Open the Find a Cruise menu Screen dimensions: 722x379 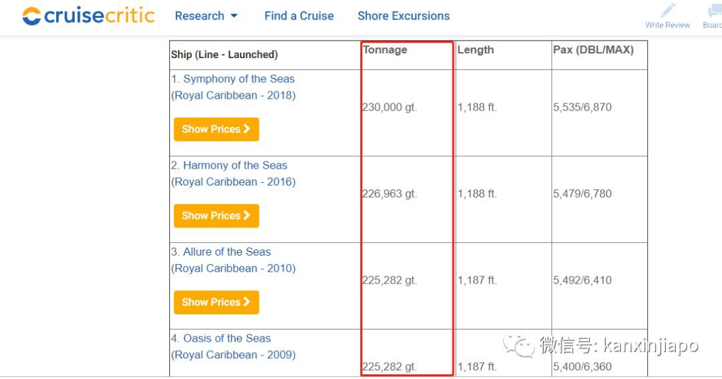(x=299, y=16)
